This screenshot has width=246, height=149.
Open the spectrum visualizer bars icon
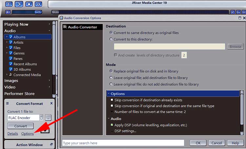point(238,12)
